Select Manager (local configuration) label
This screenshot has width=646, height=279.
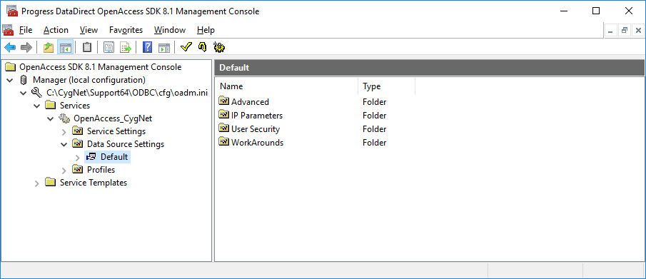89,79
